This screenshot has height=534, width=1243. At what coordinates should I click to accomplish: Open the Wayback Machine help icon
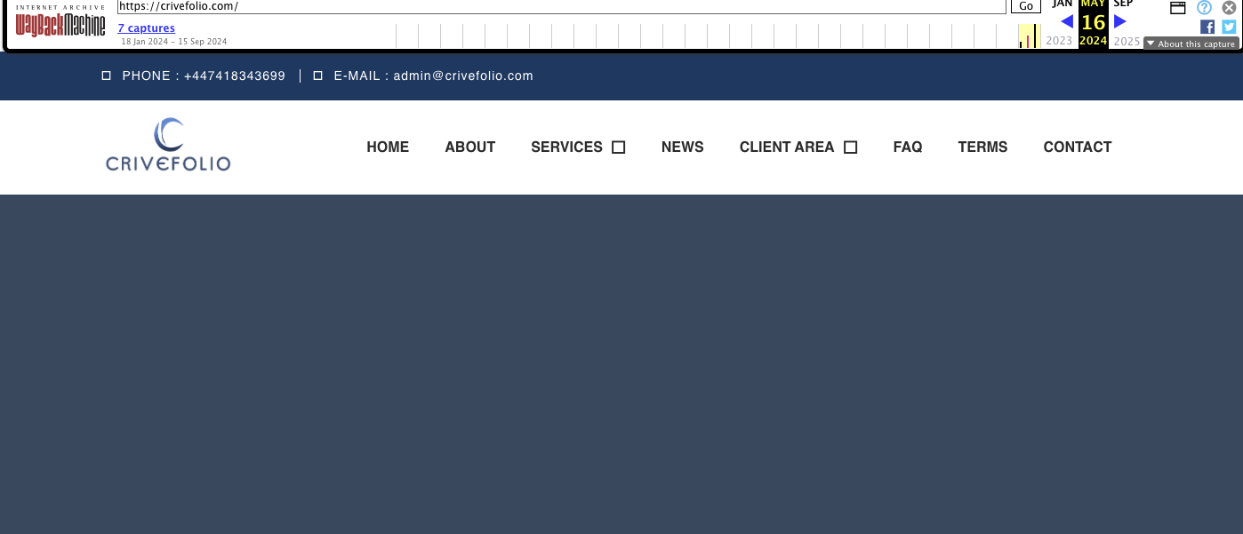1204,8
